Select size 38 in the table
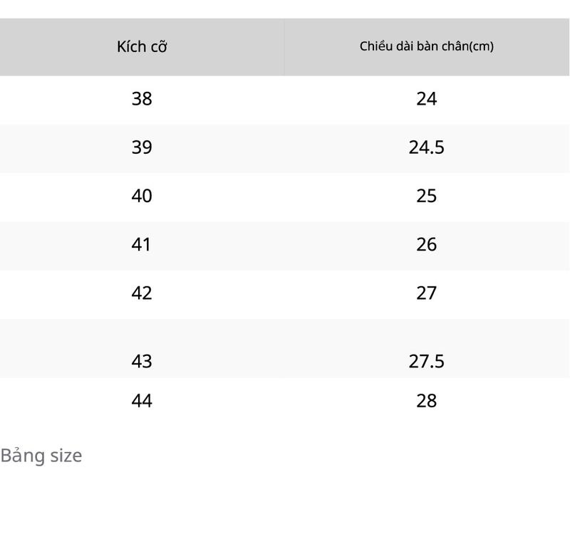The height and width of the screenshot is (534, 570). tap(142, 99)
